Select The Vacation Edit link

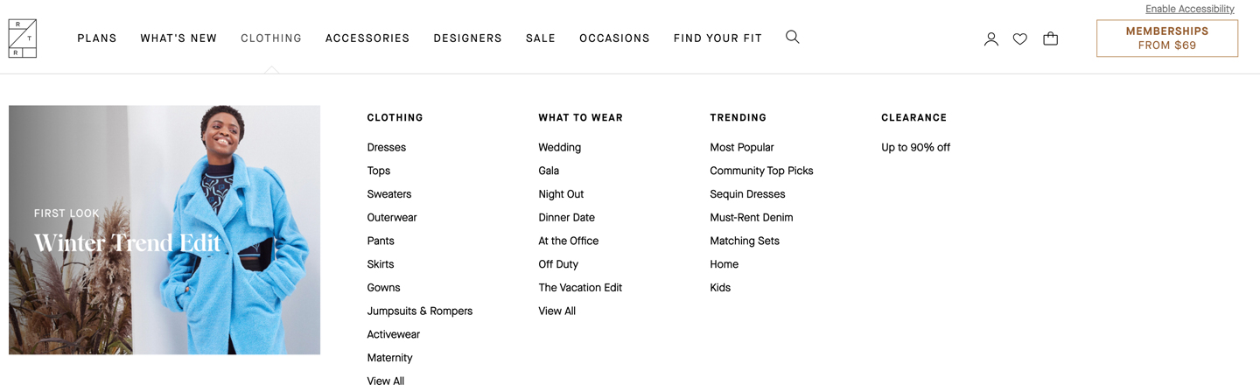(580, 288)
